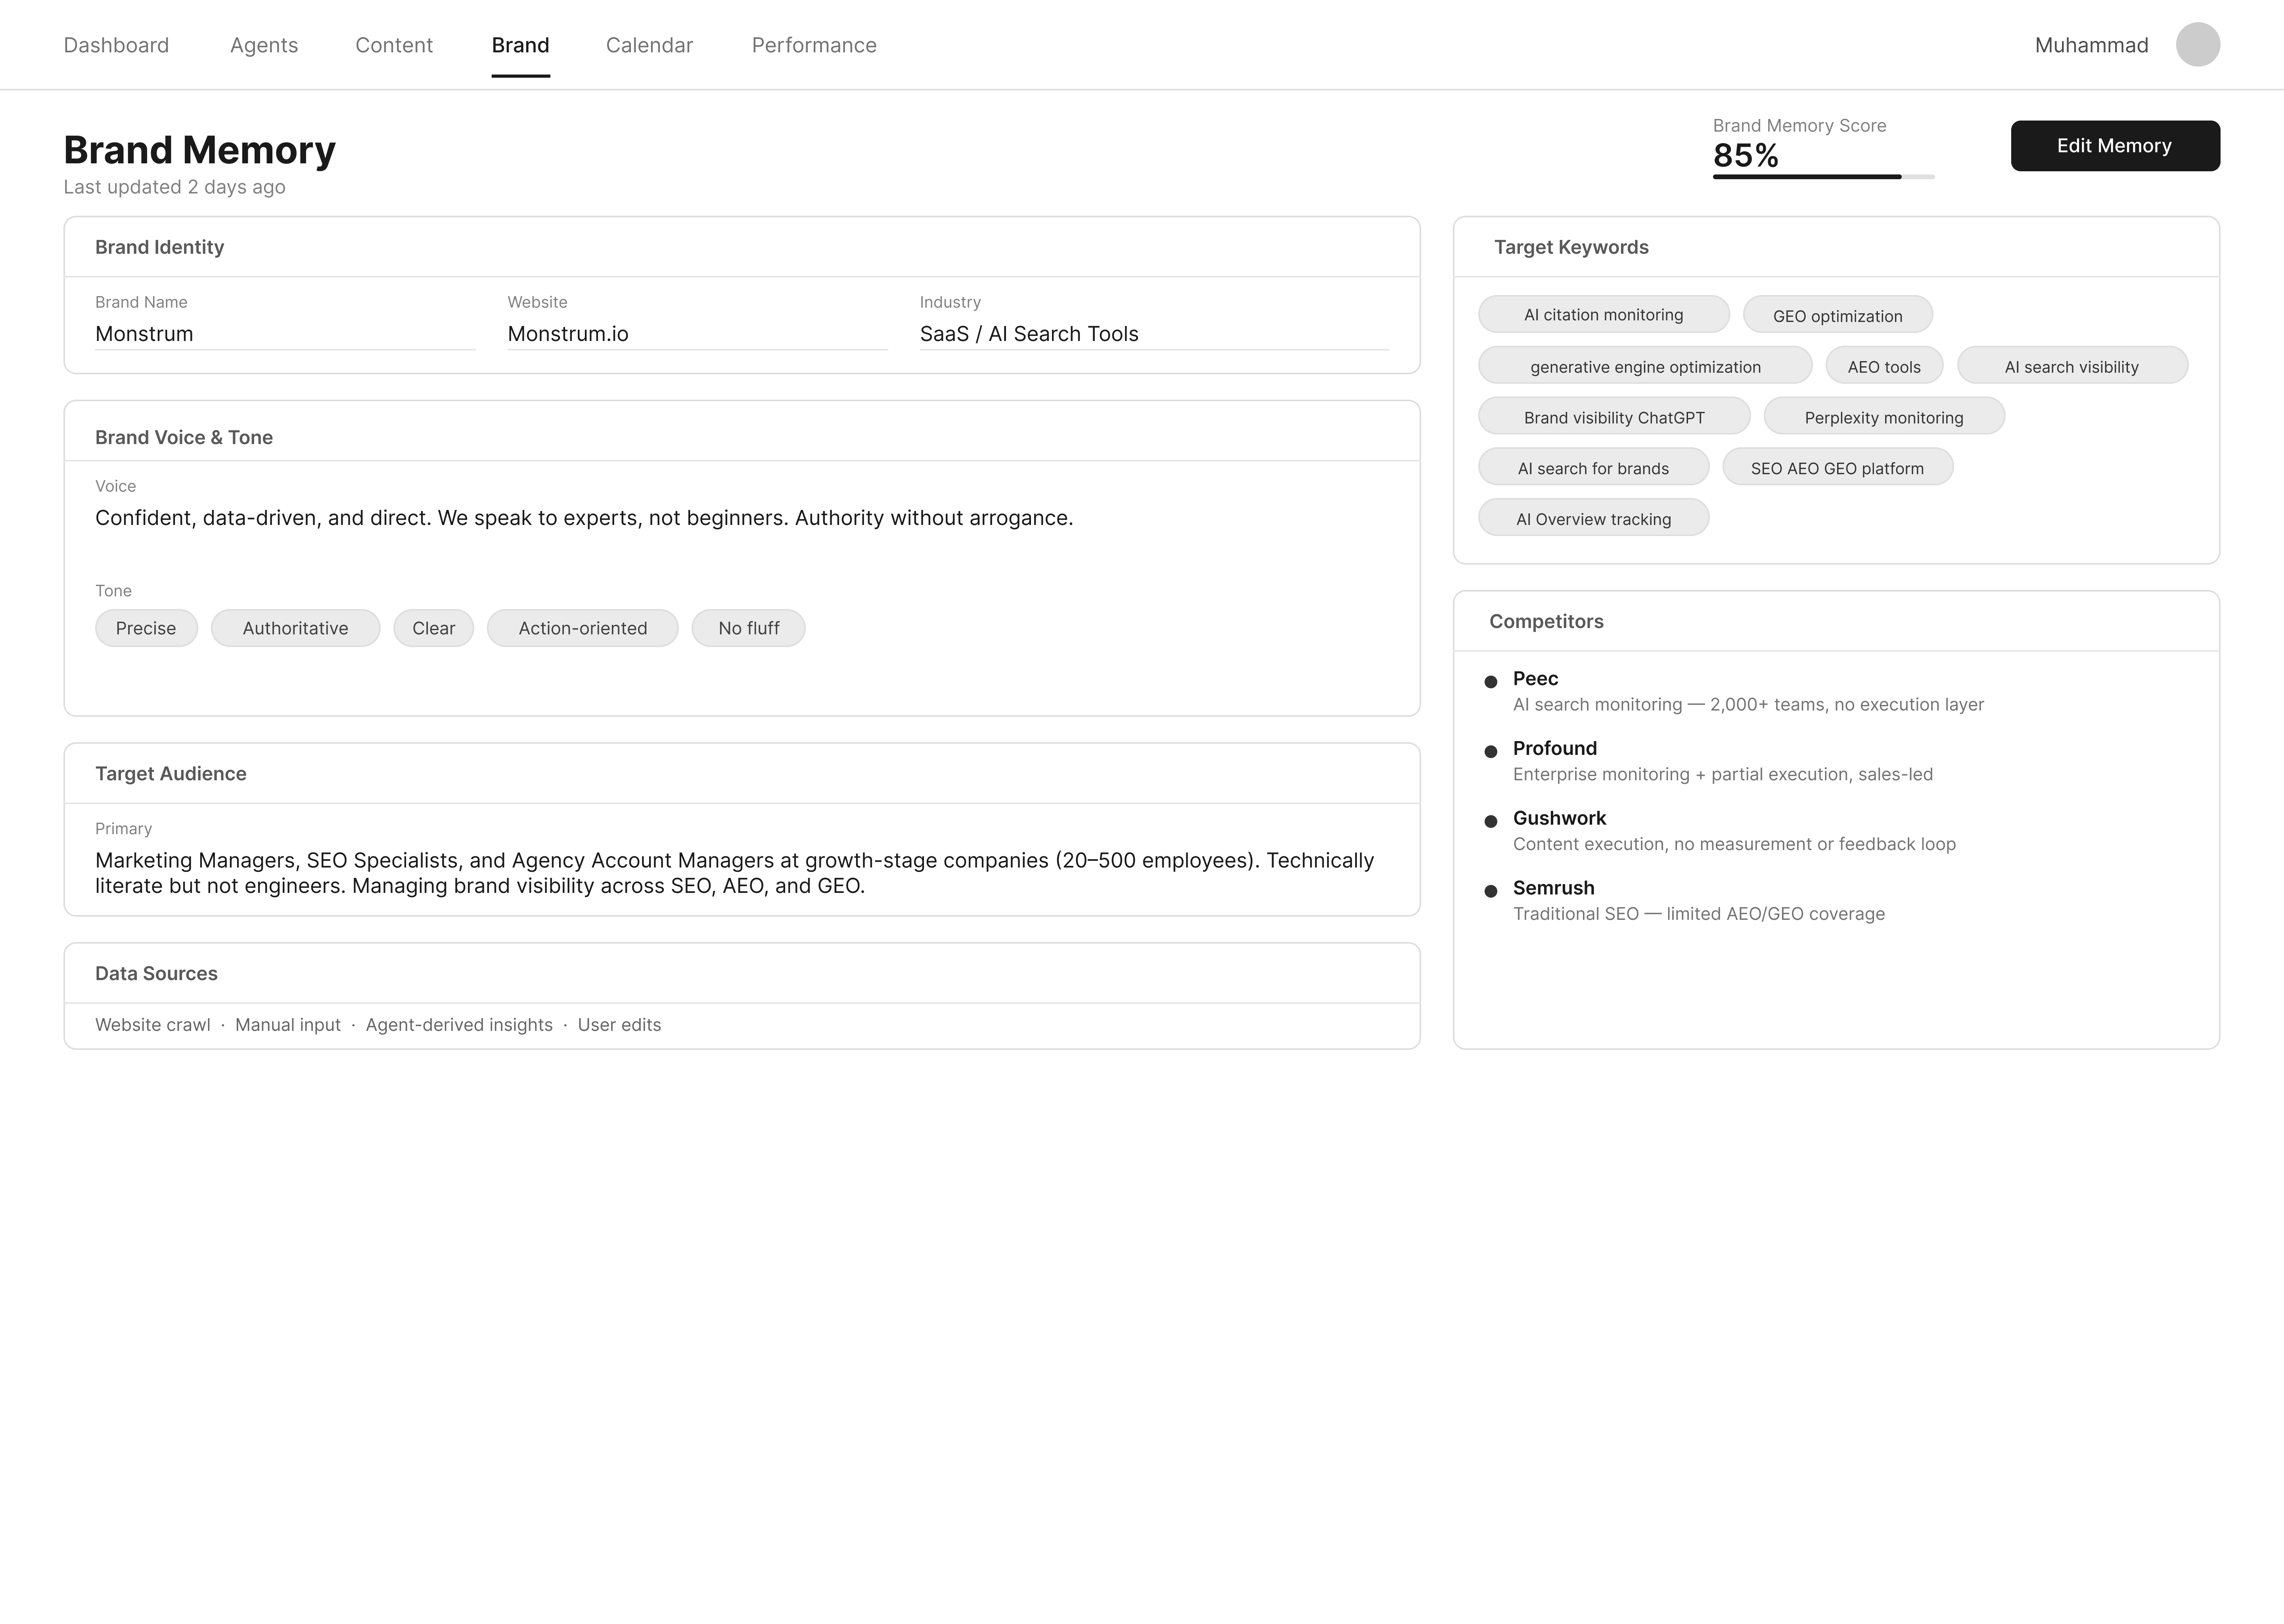Click the Target Keywords section header
The width and height of the screenshot is (2284, 1624).
click(x=1571, y=247)
